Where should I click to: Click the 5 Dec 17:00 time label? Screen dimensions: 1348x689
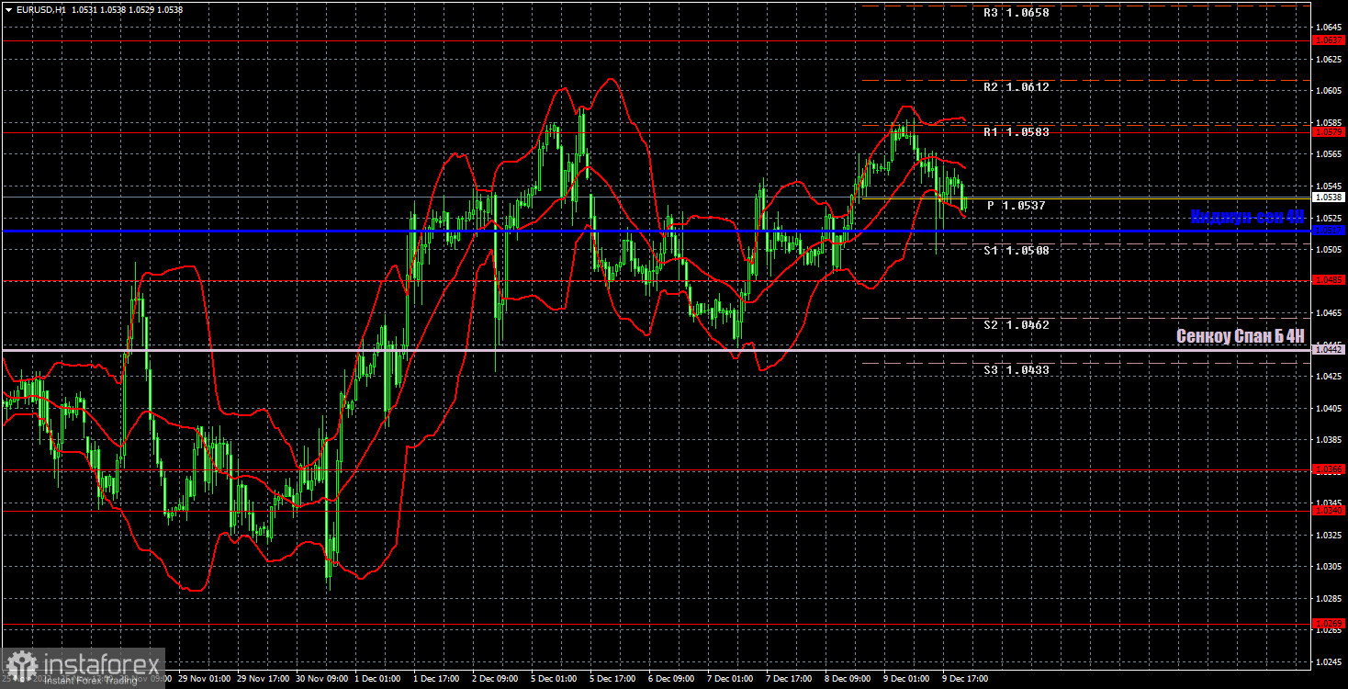612,679
